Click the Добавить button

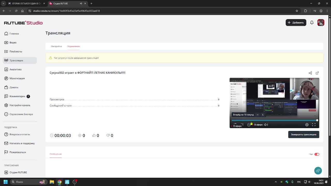click(x=296, y=22)
